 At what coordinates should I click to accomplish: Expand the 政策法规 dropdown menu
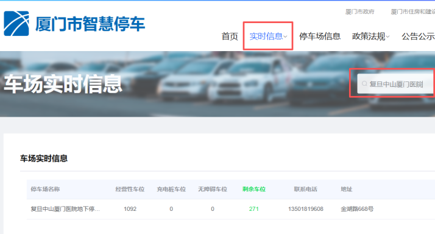(370, 36)
